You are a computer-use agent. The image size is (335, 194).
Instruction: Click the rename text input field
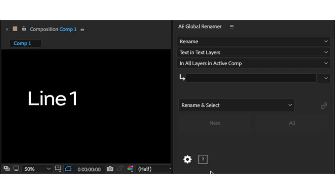251,78
